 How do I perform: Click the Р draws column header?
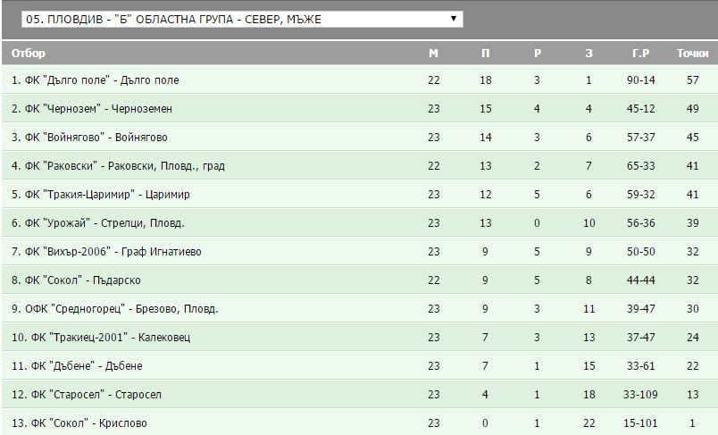point(537,53)
